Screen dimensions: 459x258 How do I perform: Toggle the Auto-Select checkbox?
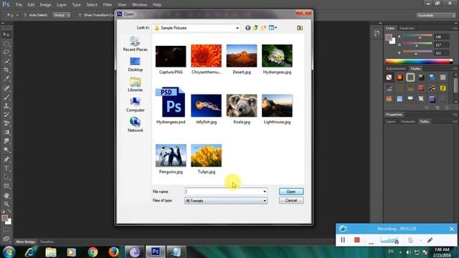pyautogui.click(x=25, y=15)
